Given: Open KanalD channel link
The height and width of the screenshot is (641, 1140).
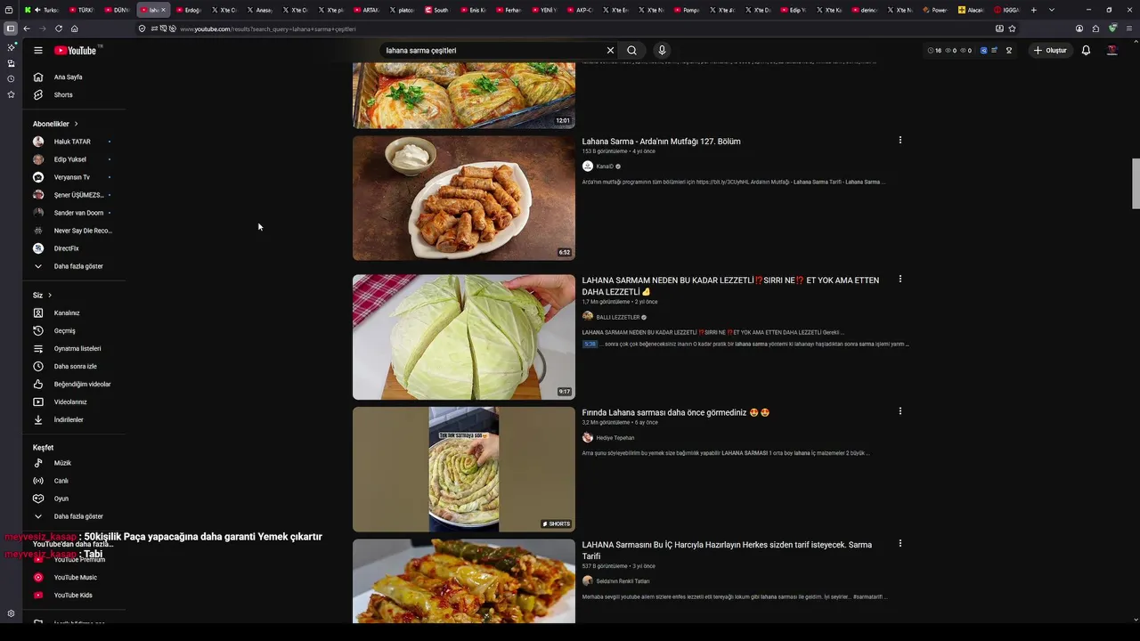Looking at the screenshot, I should tap(605, 166).
